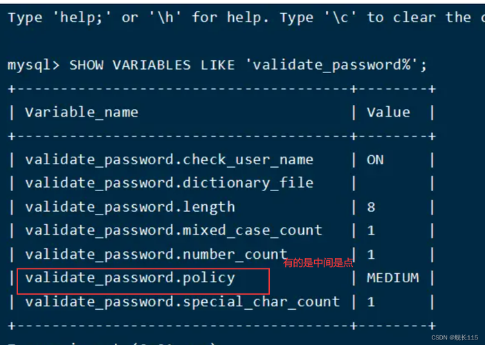485x345 pixels.
Task: Select validate_password.dictionary_file variable name
Action: (x=169, y=183)
